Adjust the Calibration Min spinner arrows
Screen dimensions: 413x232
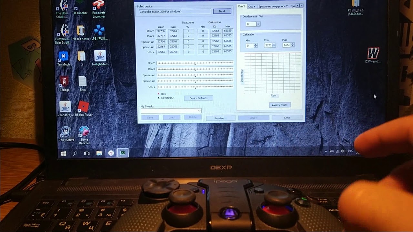256,45
